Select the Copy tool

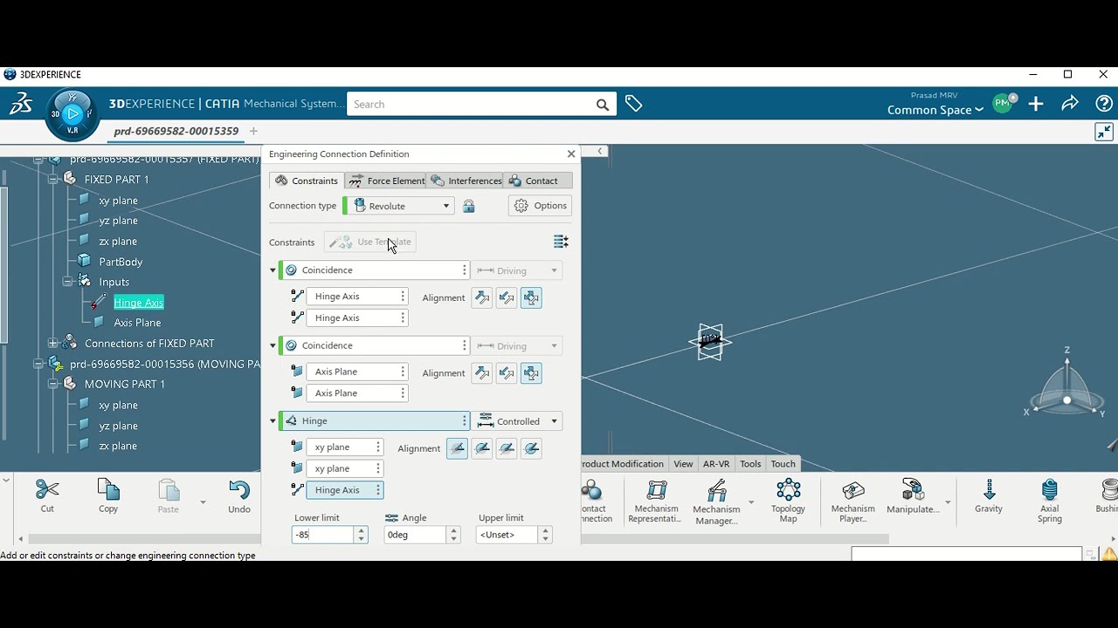(108, 496)
